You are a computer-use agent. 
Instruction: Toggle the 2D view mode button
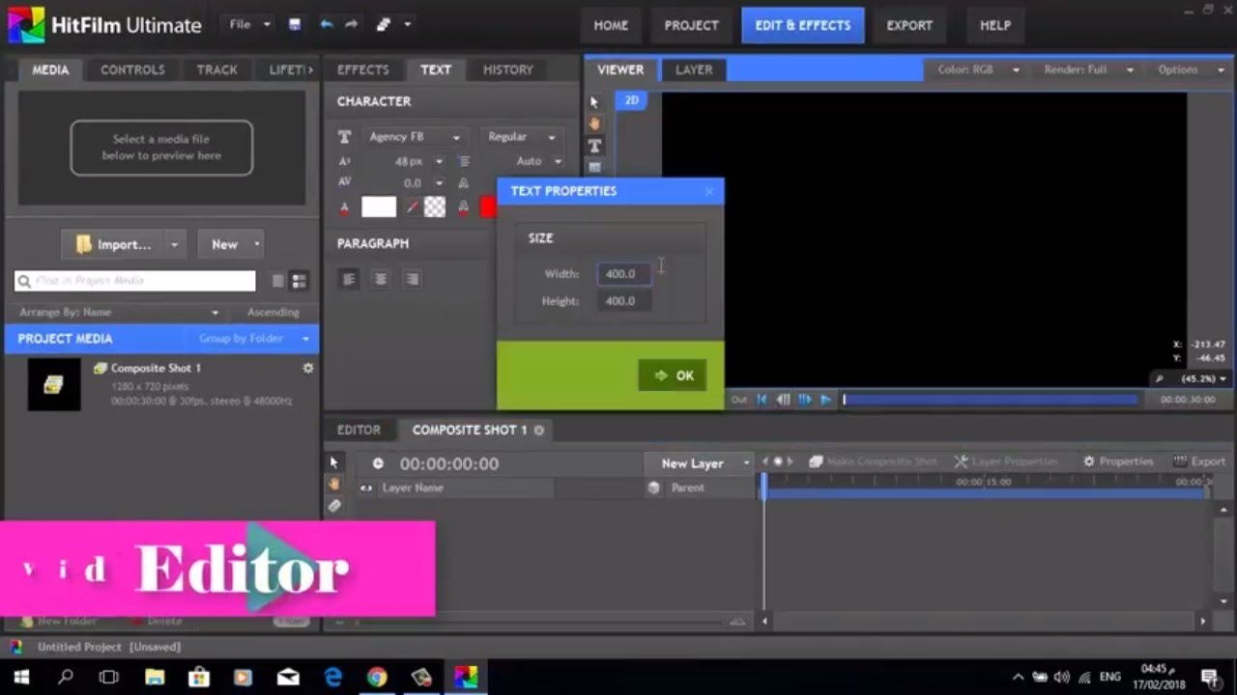pos(632,100)
